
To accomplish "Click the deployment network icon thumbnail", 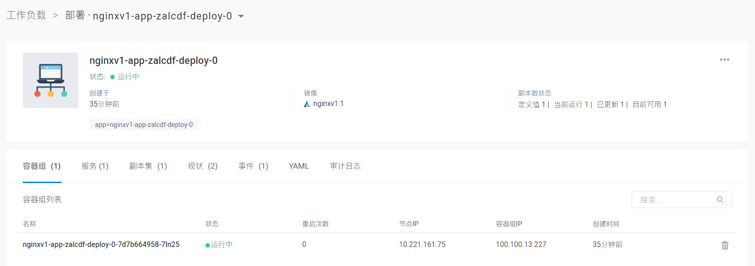I will click(51, 80).
